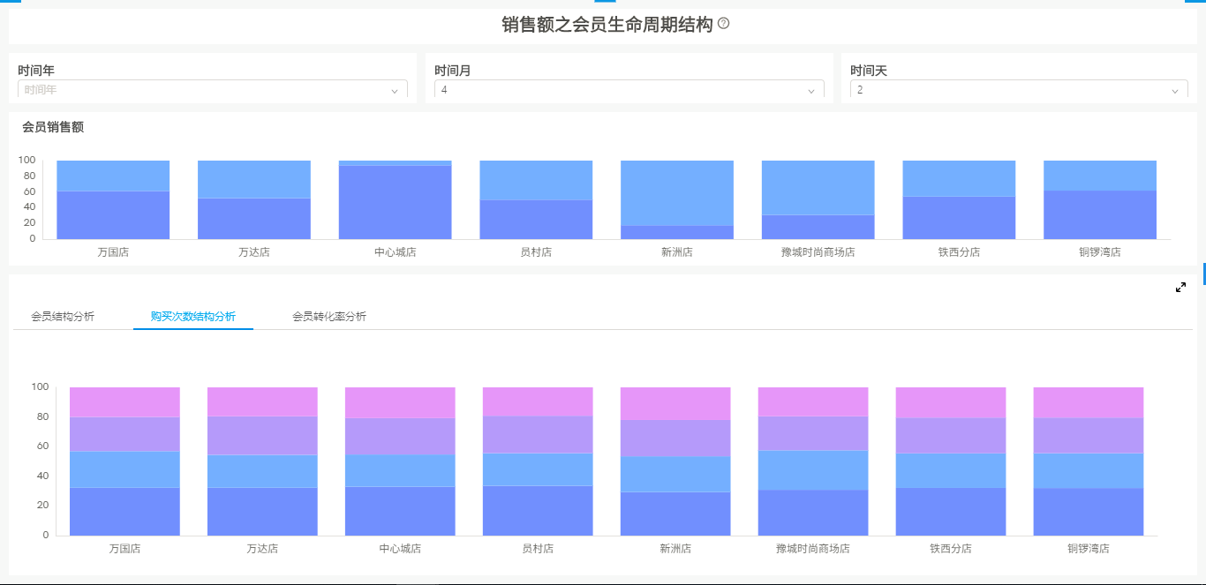
Task: Expand the chart with fullscreen icon
Action: pyautogui.click(x=1180, y=288)
